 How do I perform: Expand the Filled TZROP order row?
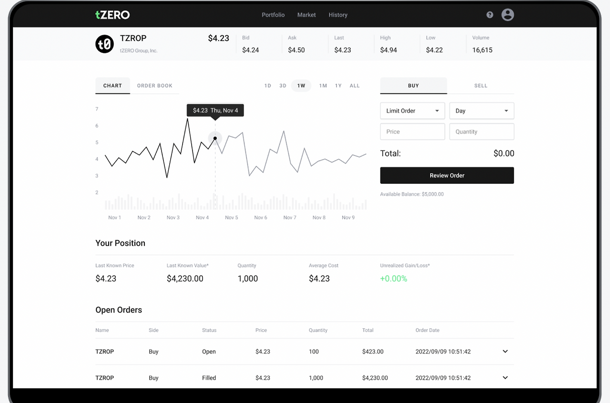[505, 378]
